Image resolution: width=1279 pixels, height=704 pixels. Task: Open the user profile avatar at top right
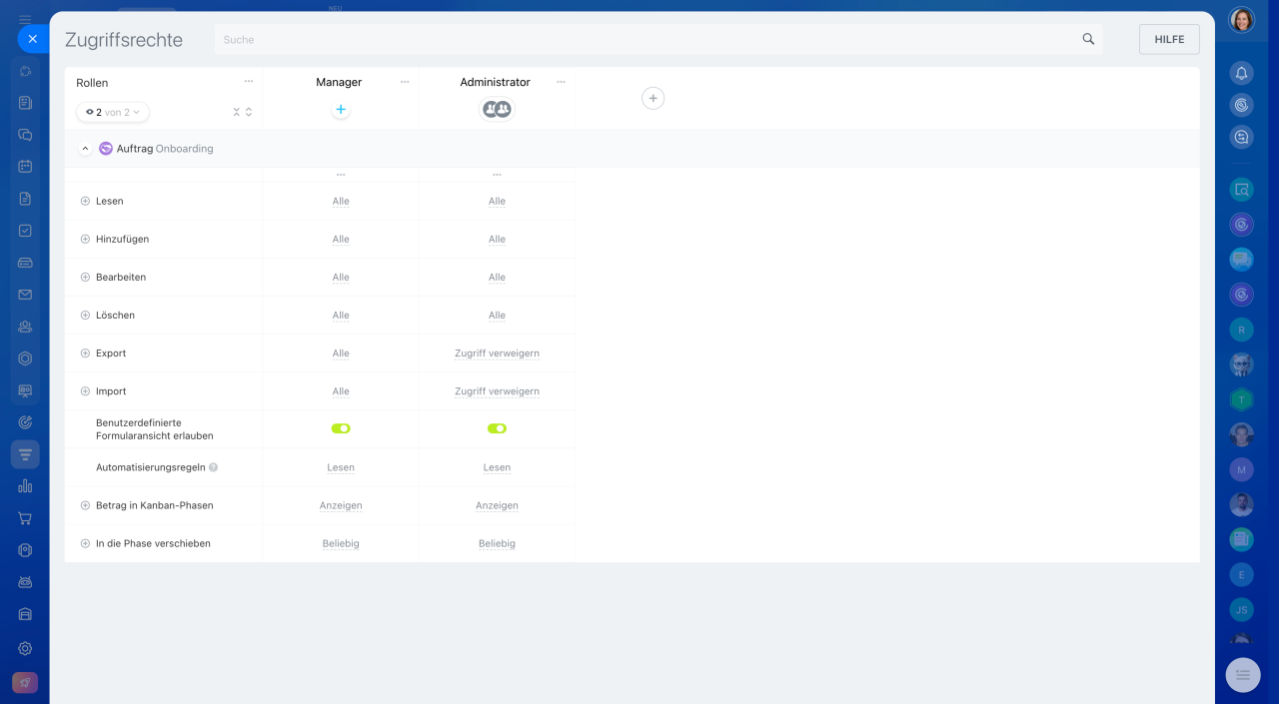tap(1241, 20)
